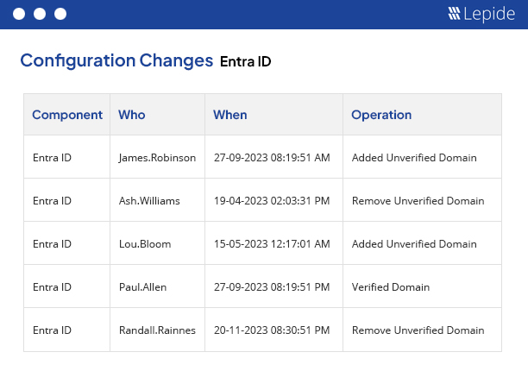Click Entra ID component in Paul.Allen row

point(52,286)
